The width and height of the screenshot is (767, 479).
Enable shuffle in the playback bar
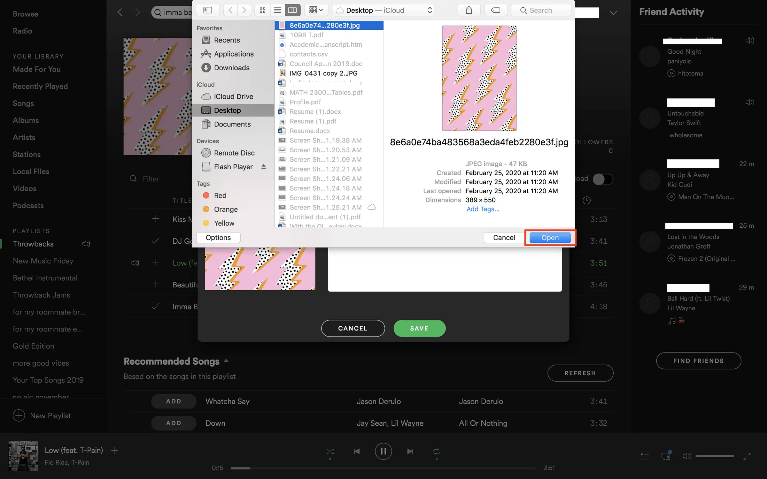point(331,451)
